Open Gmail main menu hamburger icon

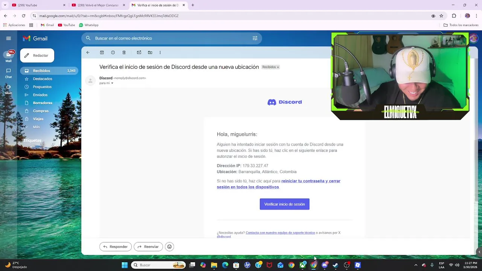tap(8, 38)
